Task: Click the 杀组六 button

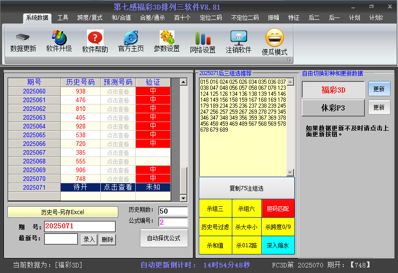Action: coord(247,209)
